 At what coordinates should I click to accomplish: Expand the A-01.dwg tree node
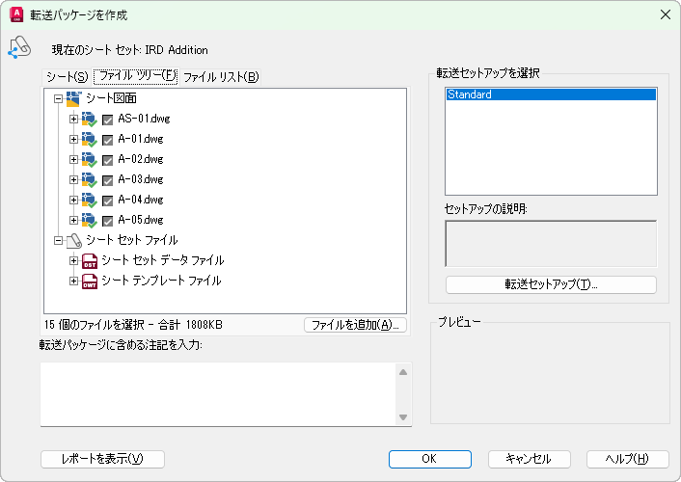(x=74, y=139)
